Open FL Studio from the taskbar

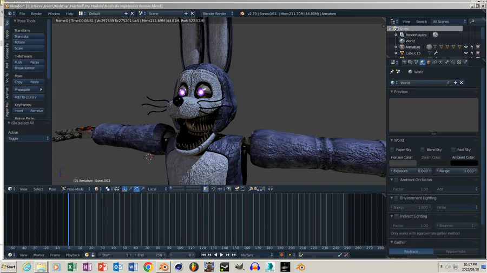pyautogui.click(x=194, y=267)
